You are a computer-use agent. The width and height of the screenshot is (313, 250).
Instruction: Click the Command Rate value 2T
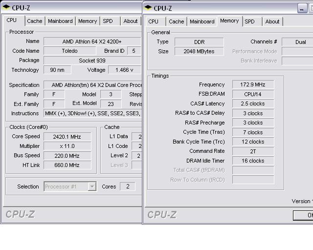tap(253, 151)
